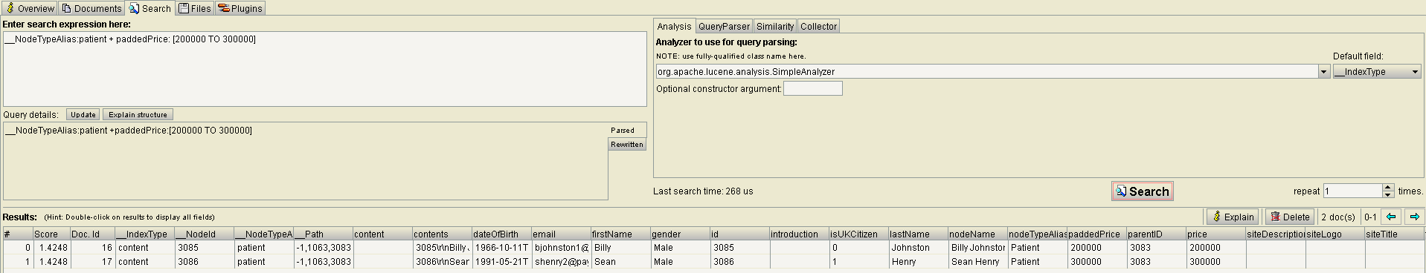Click the Delete results button
Image resolution: width=1426 pixels, height=273 pixels.
click(x=1290, y=217)
